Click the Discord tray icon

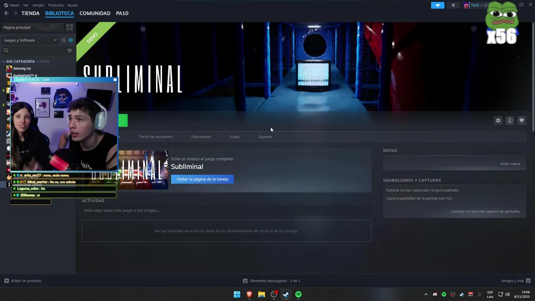[435, 294]
